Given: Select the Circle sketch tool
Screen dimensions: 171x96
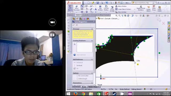Looking at the screenshot, I should click(87, 6).
